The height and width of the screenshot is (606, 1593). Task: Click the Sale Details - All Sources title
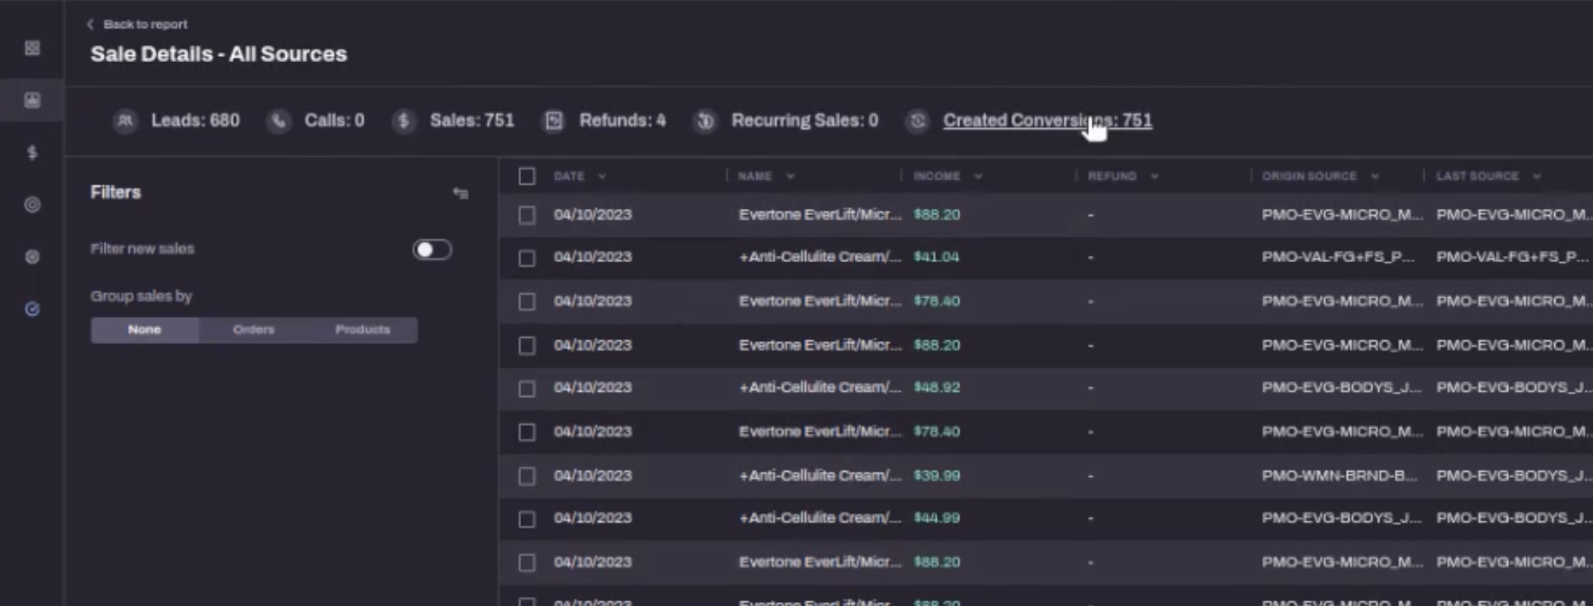pyautogui.click(x=218, y=54)
